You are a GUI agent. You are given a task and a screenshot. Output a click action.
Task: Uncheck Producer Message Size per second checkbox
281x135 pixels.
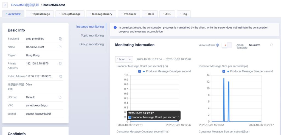(x=224, y=71)
